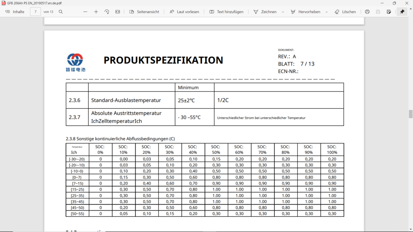Activate the Hervorheben highlight tool

[x=306, y=12]
